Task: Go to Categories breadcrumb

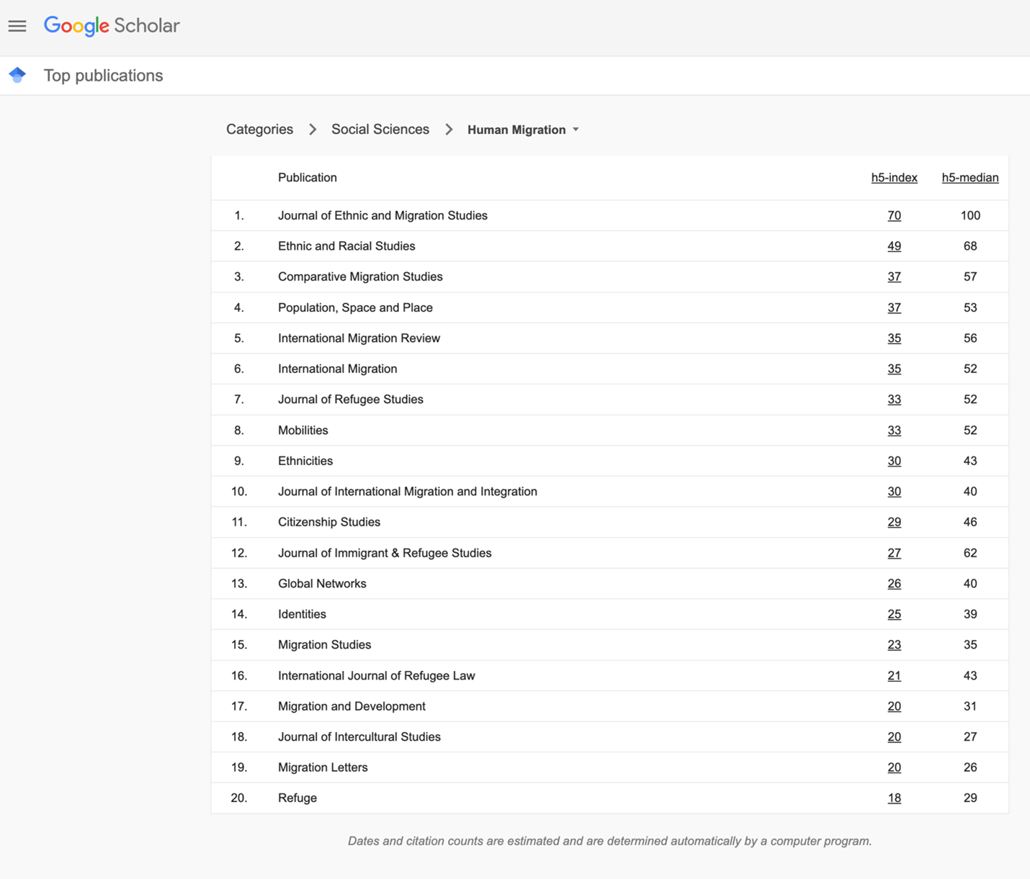Action: click(259, 130)
